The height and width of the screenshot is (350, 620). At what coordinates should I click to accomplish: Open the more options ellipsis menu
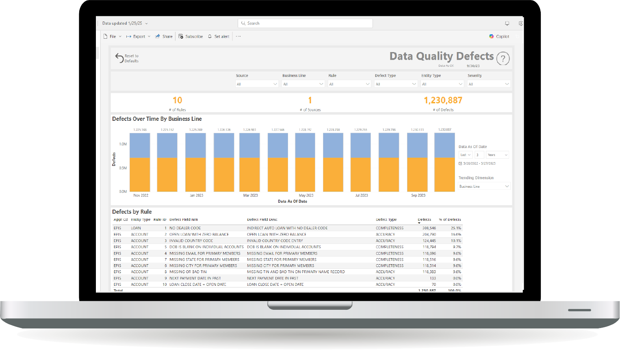click(x=238, y=36)
